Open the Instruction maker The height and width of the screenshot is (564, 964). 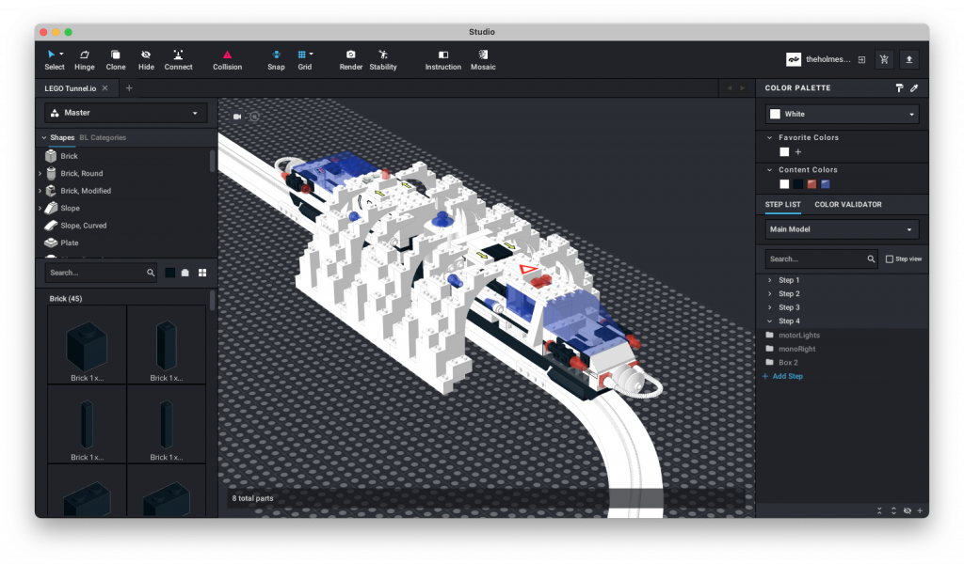(442, 58)
